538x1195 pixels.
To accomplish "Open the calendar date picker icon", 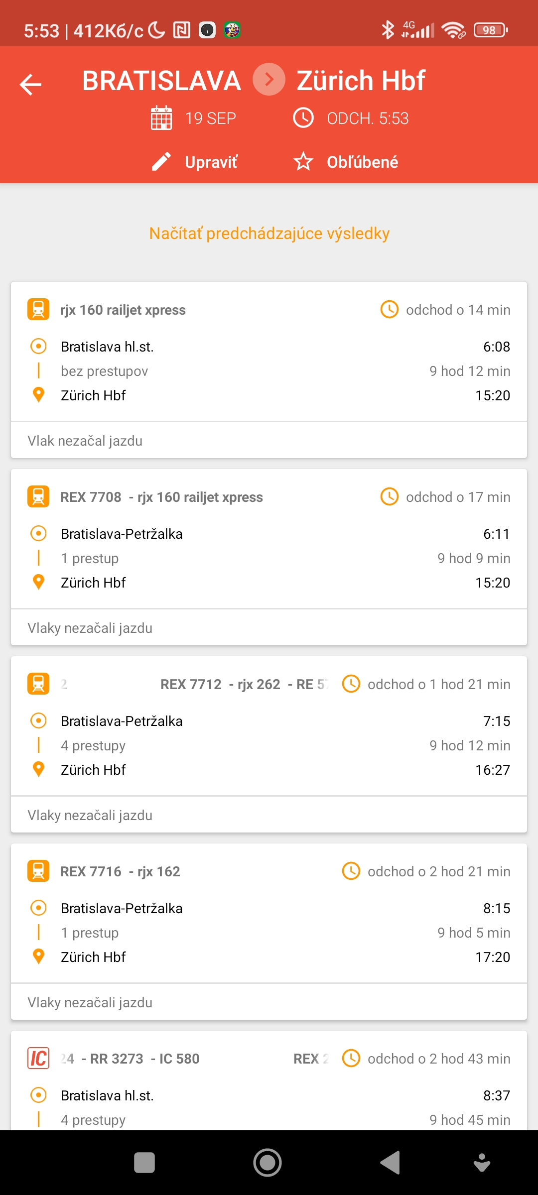I will (x=161, y=118).
